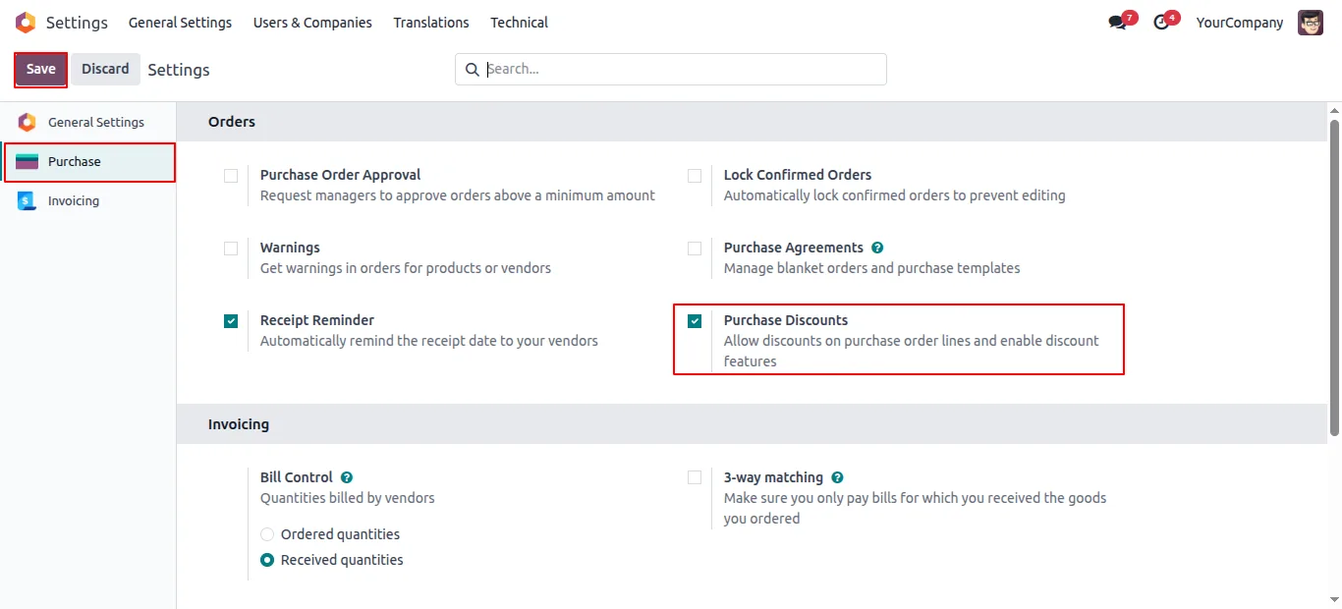1342x609 pixels.
Task: Click the Lock Confirmed Orders label
Action: pos(798,175)
